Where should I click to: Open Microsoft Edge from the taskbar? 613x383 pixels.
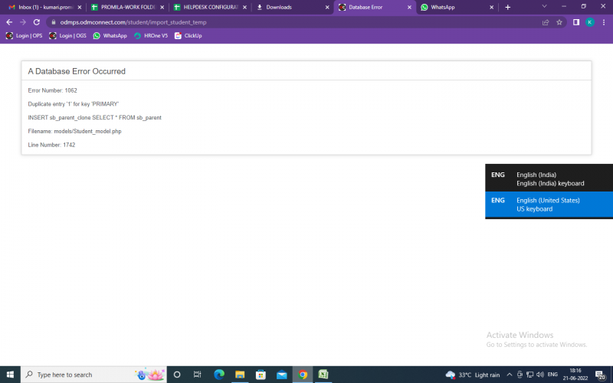(219, 375)
